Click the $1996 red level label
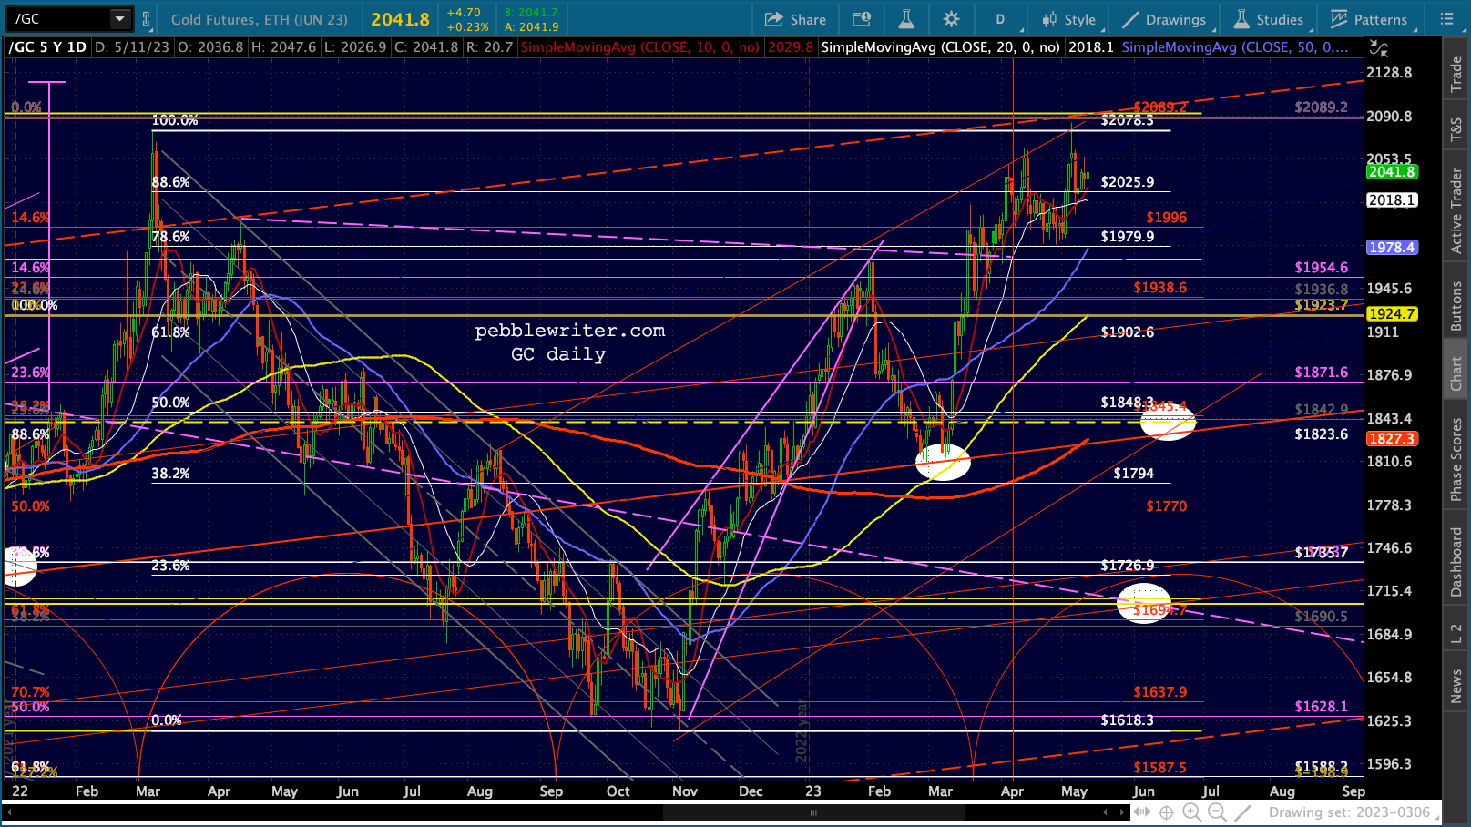1471x827 pixels. pos(1167,218)
